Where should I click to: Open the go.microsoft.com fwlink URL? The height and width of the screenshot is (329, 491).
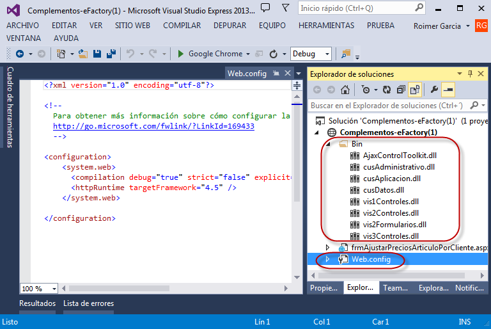pyautogui.click(x=153, y=126)
